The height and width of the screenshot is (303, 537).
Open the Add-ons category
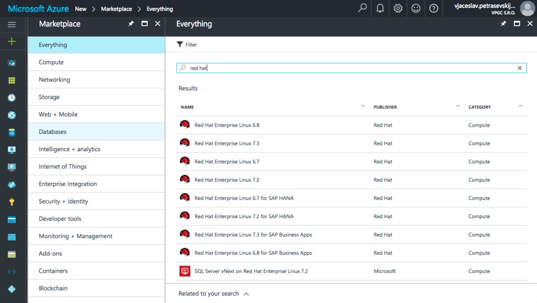tap(96, 253)
